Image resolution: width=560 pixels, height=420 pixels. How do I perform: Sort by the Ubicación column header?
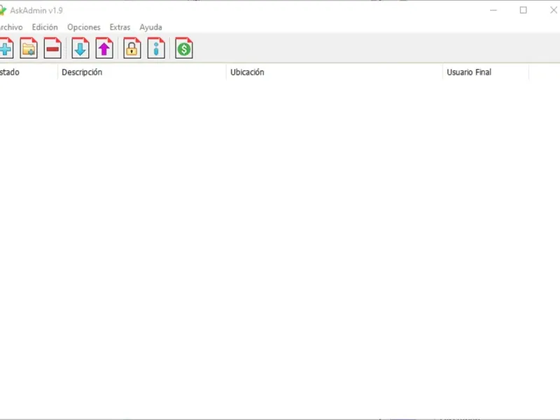[334, 72]
